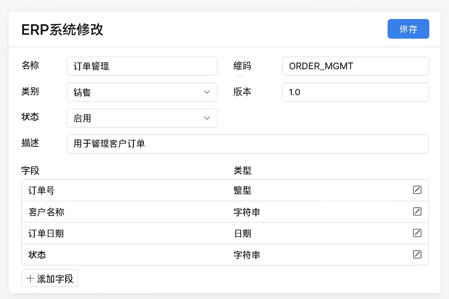449x299 pixels.
Task: Focus the 名称 input containing 订单管理
Action: pyautogui.click(x=142, y=66)
